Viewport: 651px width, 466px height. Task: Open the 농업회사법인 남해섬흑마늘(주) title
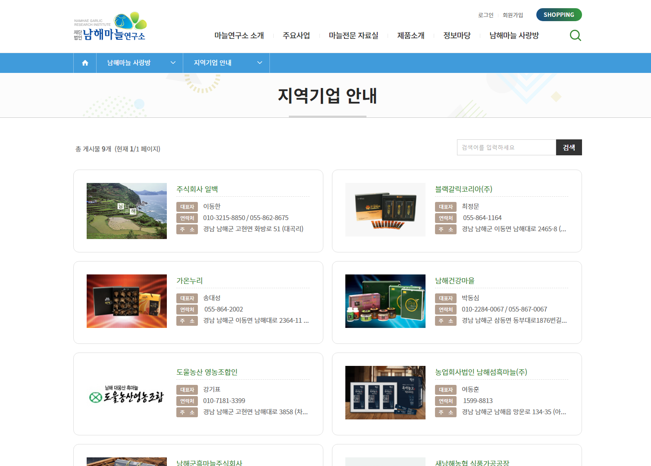pyautogui.click(x=481, y=372)
